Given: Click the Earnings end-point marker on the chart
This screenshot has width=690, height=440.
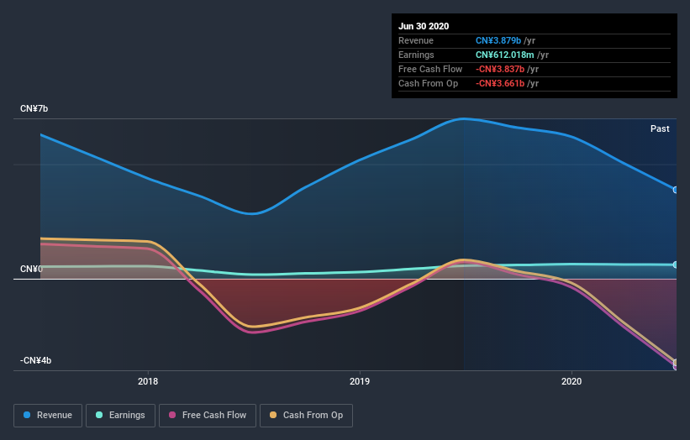Looking at the screenshot, I should (x=675, y=265).
